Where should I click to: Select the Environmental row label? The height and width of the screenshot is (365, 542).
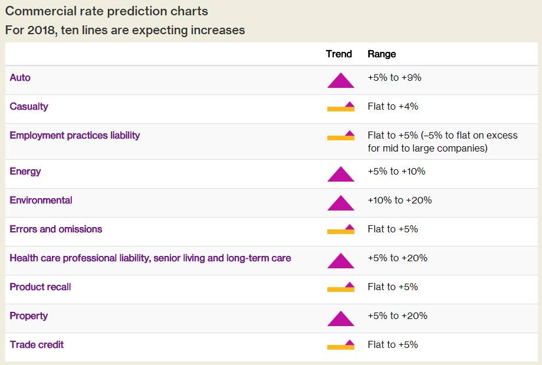pos(41,200)
